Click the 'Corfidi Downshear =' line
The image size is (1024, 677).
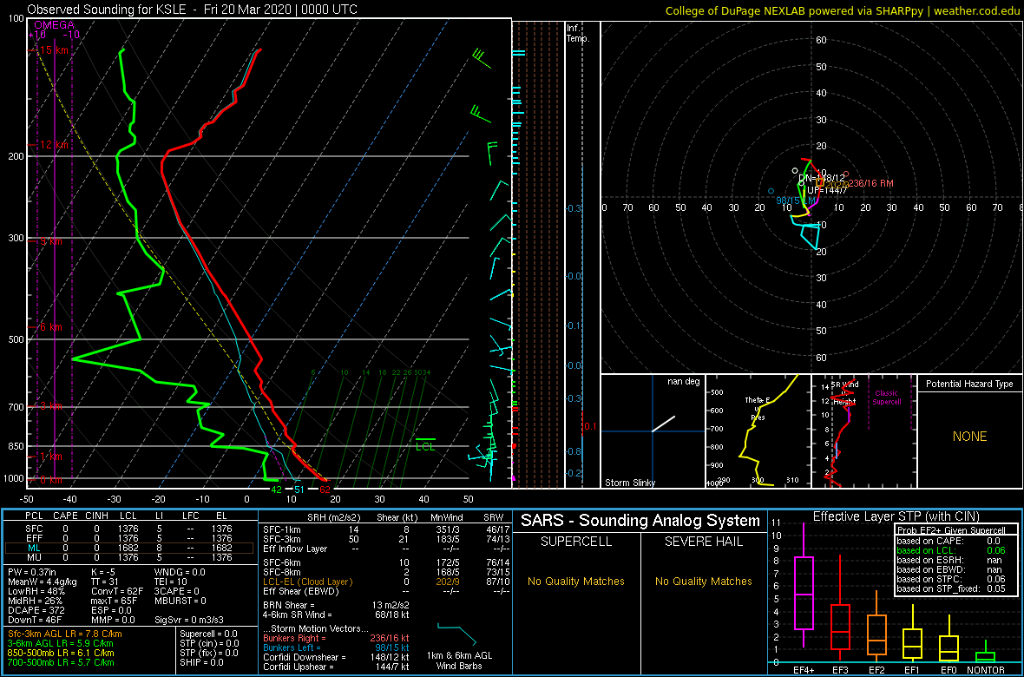(x=337, y=657)
